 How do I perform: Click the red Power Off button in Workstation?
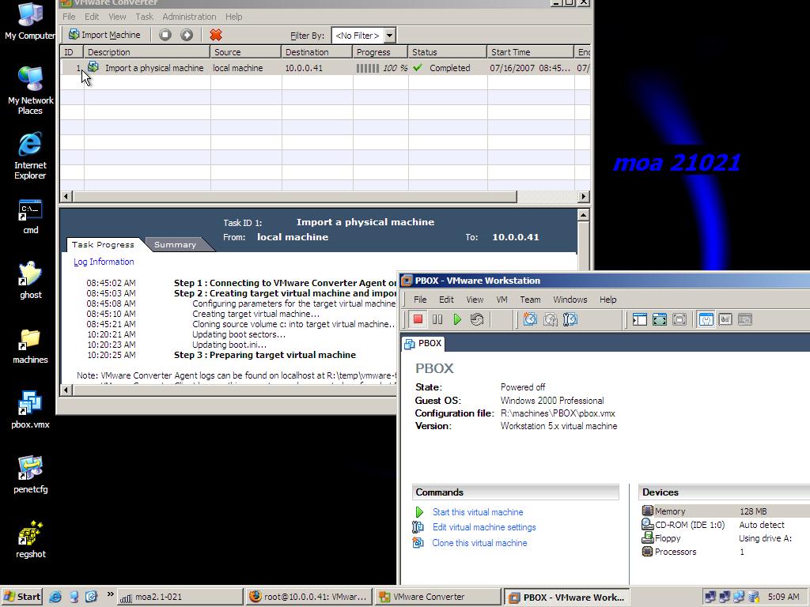coord(418,319)
